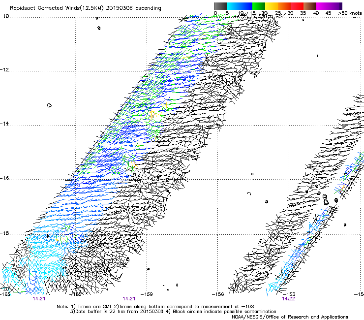Click the '-10' latitude axis label
This screenshot has width=364, height=320.
(4, 16)
